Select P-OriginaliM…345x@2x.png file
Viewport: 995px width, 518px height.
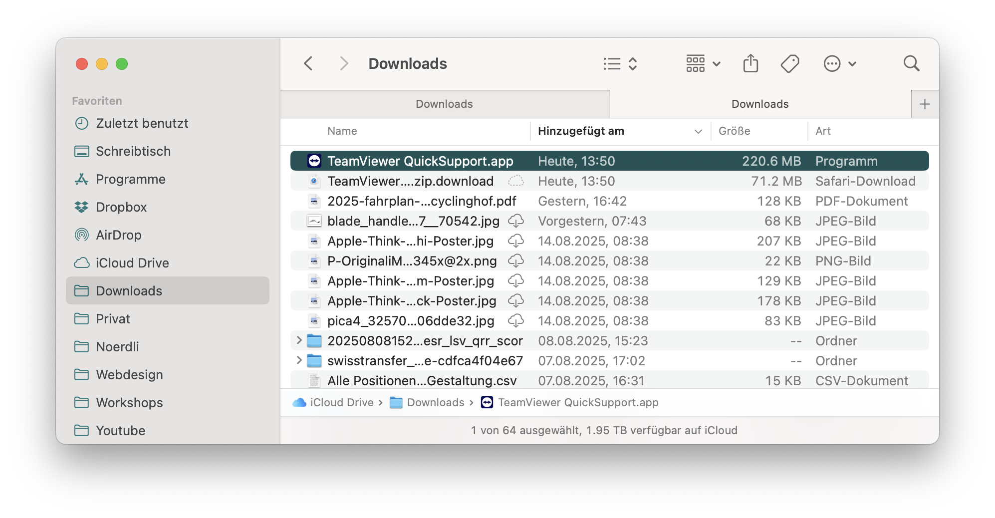[x=609, y=260]
